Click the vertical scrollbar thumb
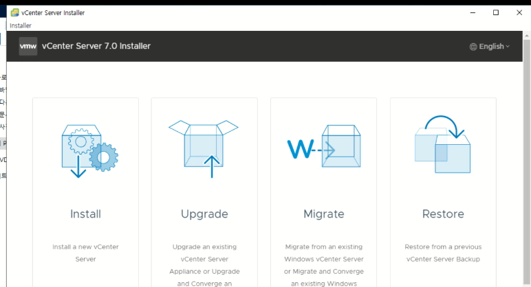 [x=527, y=162]
